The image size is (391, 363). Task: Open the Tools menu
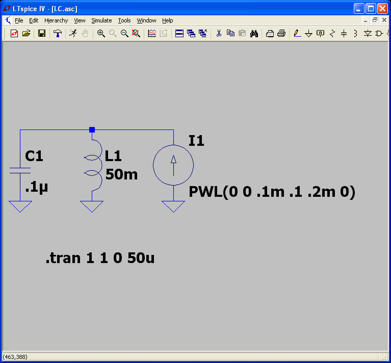pyautogui.click(x=124, y=20)
